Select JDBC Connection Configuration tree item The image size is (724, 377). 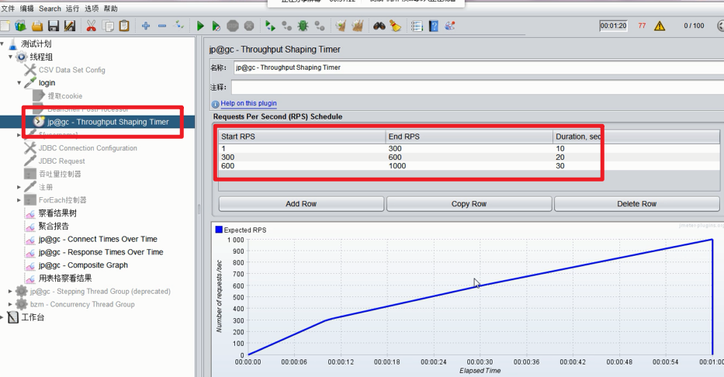[88, 148]
